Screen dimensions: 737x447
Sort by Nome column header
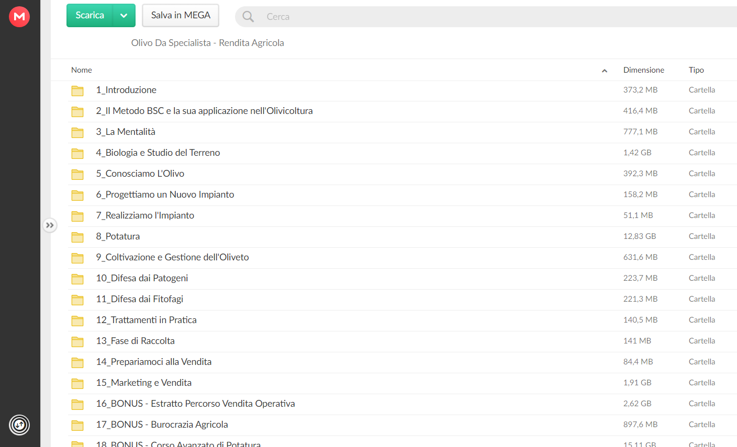[x=82, y=70]
